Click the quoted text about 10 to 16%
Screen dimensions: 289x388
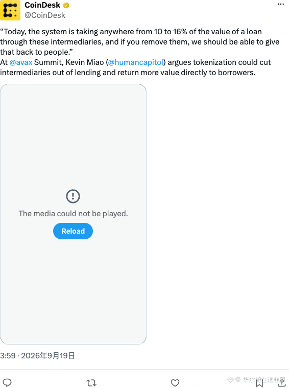140,42
